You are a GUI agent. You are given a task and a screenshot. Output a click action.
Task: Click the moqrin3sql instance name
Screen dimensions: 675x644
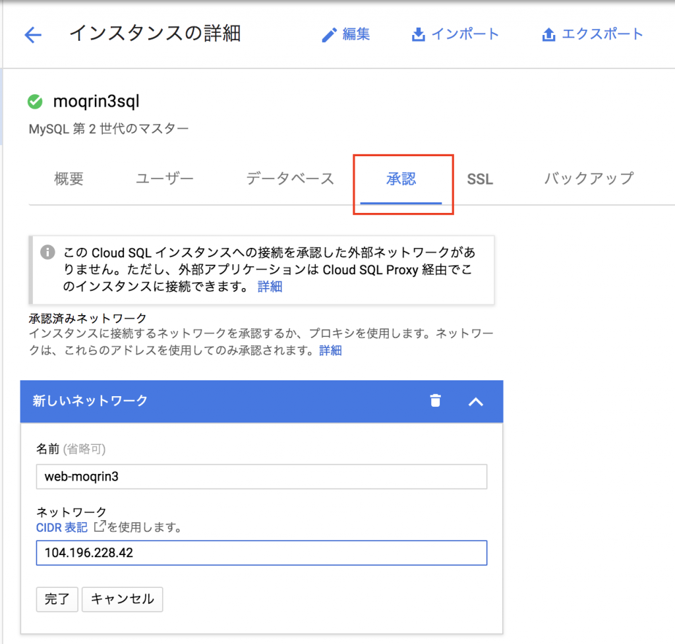coord(96,102)
